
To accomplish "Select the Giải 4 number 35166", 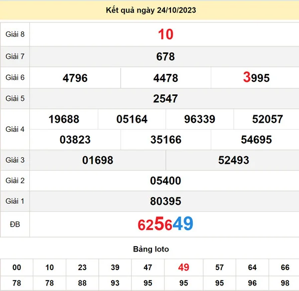I will 165,140.
